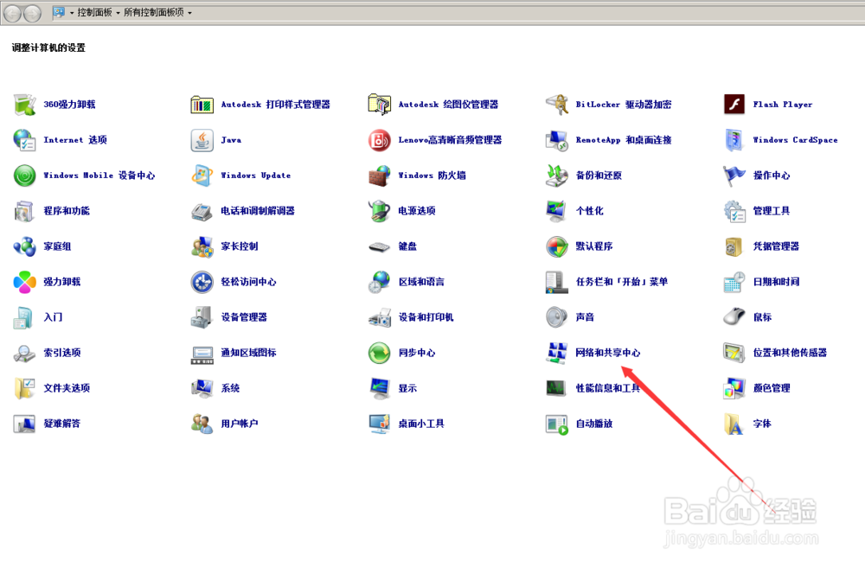
Task: Open 操作中心 flag icon
Action: [734, 176]
